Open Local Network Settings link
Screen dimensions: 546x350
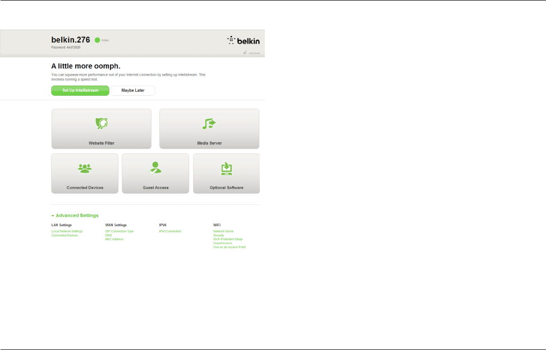point(67,231)
